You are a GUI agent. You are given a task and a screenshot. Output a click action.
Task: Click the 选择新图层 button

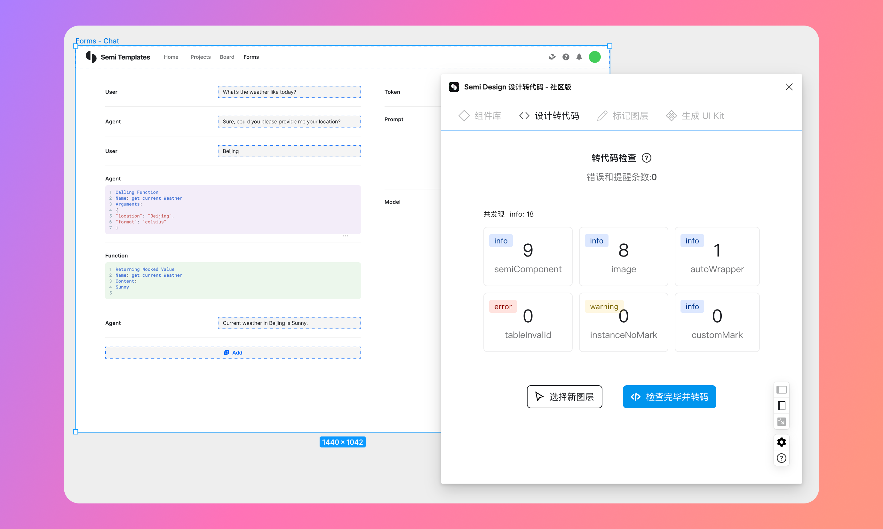coord(564,397)
